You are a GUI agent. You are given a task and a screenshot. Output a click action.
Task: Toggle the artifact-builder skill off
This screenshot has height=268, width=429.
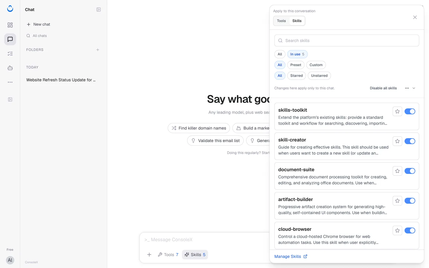click(410, 201)
